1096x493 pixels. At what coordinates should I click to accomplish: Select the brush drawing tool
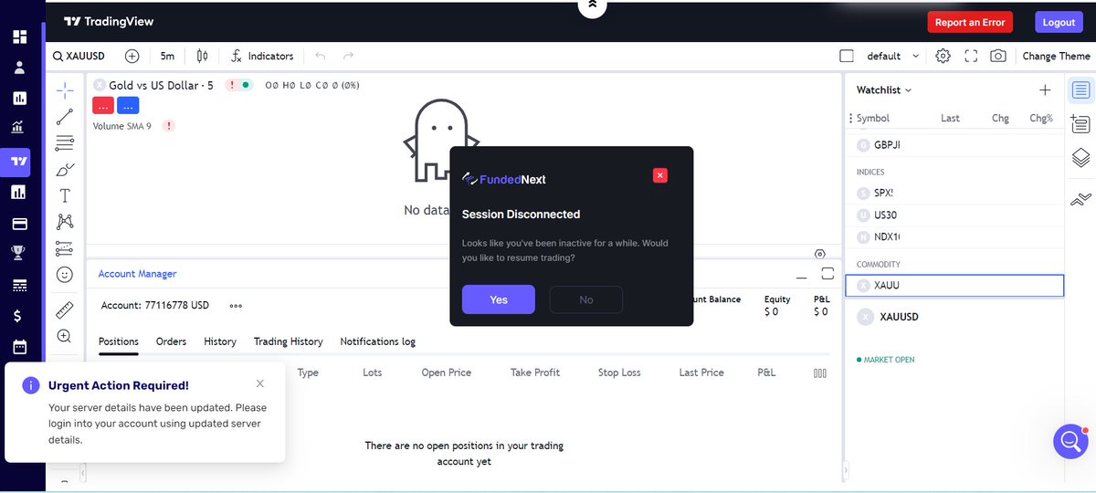pyautogui.click(x=65, y=170)
